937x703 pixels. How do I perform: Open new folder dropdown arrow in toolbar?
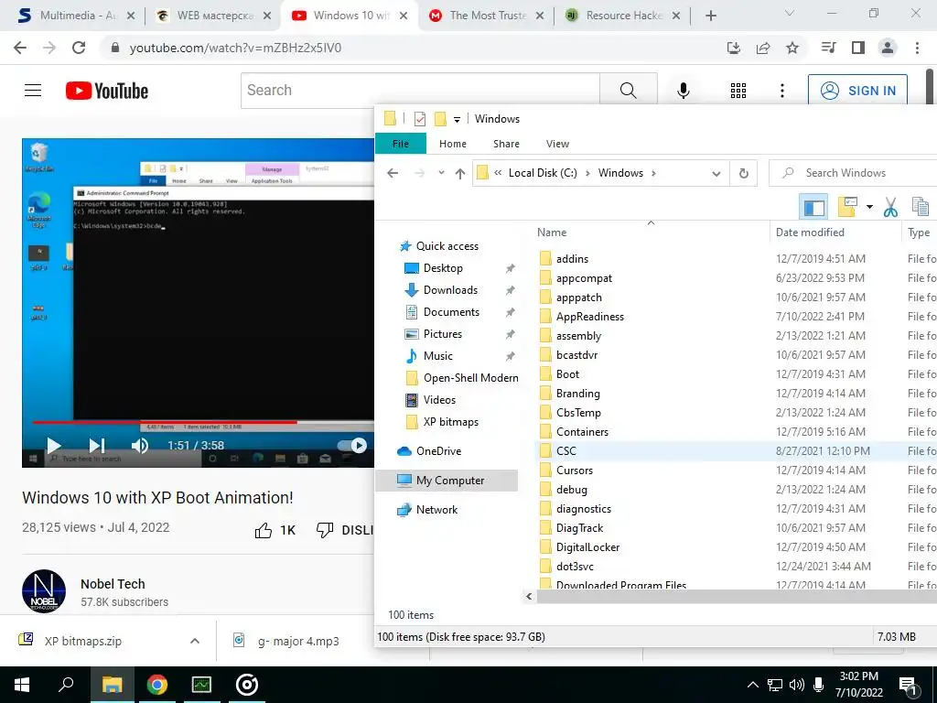[869, 207]
